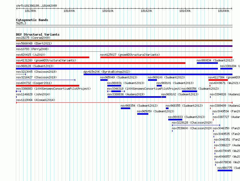Click nsv3229128 (Chaisson2019) label
Image resolution: width=240 pixels, height=181 pixels.
(x=192, y=123)
